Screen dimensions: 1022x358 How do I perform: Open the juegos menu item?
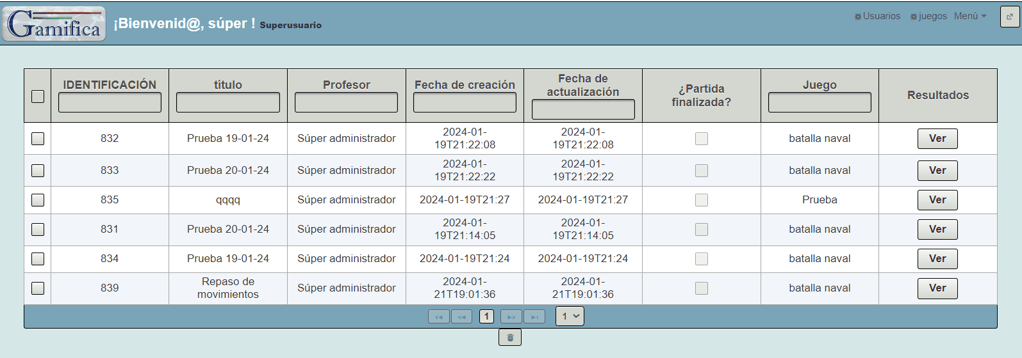(929, 16)
